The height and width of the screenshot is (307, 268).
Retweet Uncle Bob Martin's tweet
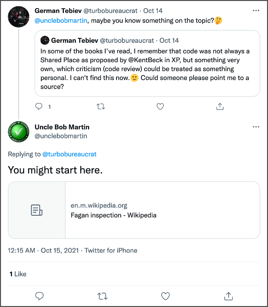click(102, 296)
